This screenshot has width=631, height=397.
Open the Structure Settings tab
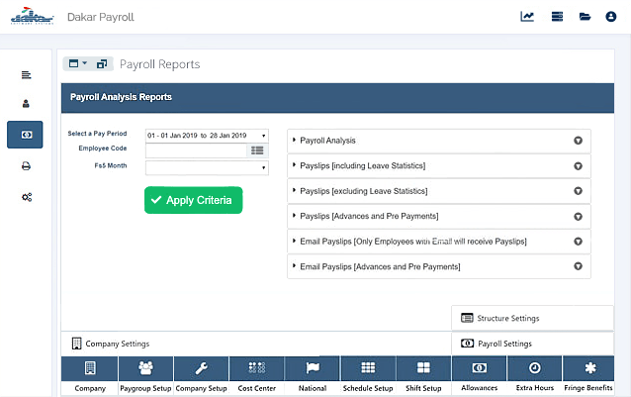[x=533, y=318]
